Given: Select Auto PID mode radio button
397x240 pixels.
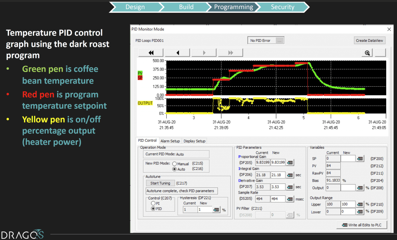Looking at the screenshot, I should (174, 169).
